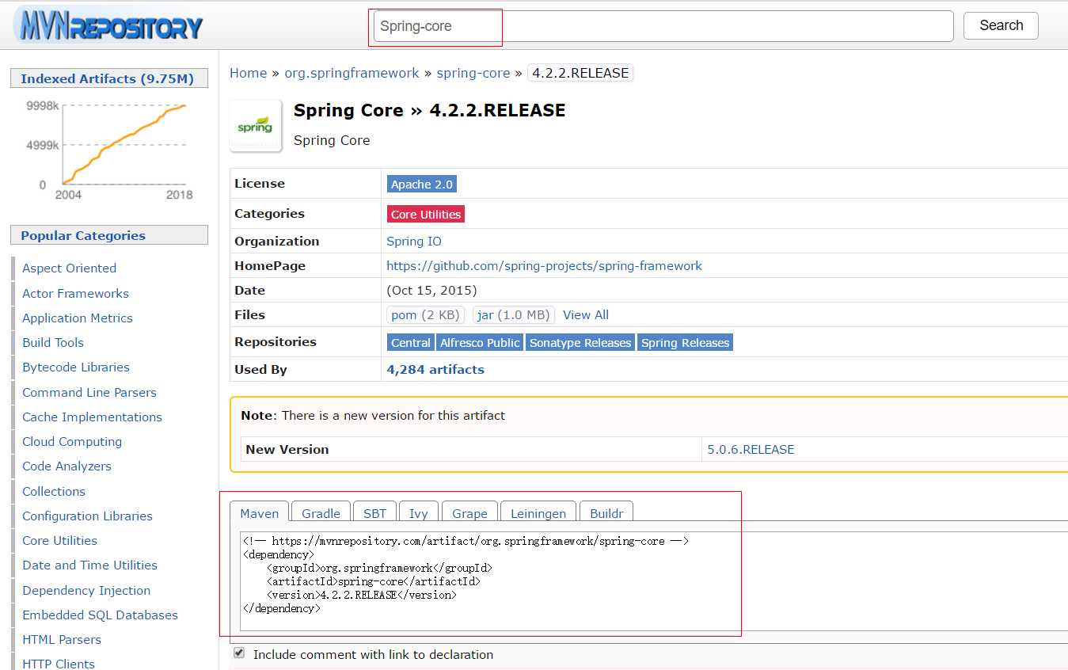Click the Spring Core » 4.2.2.RELEASE title
Viewport: 1068px width, 670px height.
[x=429, y=111]
